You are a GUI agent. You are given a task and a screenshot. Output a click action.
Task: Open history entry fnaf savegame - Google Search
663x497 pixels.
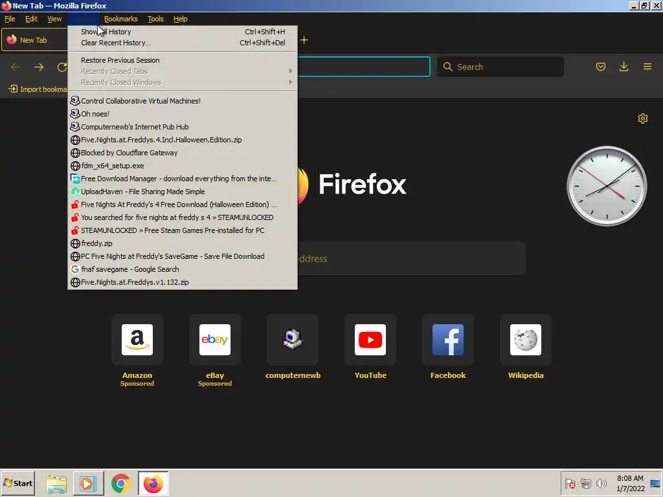(183, 269)
